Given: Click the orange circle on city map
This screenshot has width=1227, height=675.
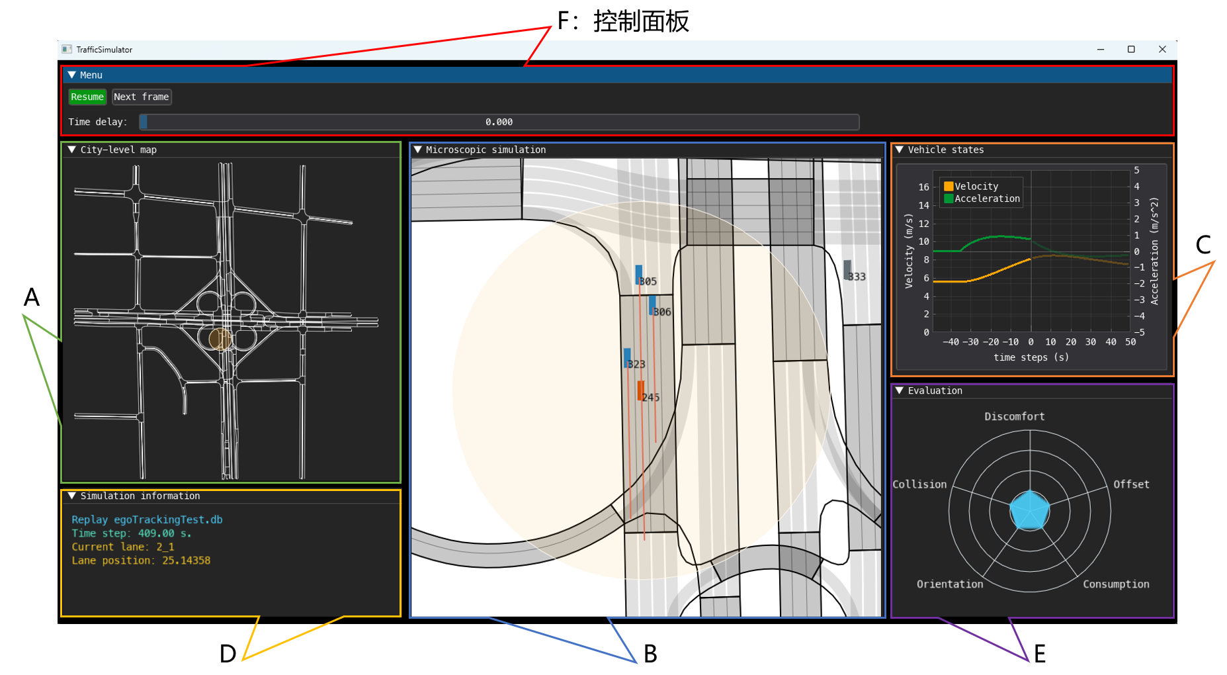Looking at the screenshot, I should point(220,339).
